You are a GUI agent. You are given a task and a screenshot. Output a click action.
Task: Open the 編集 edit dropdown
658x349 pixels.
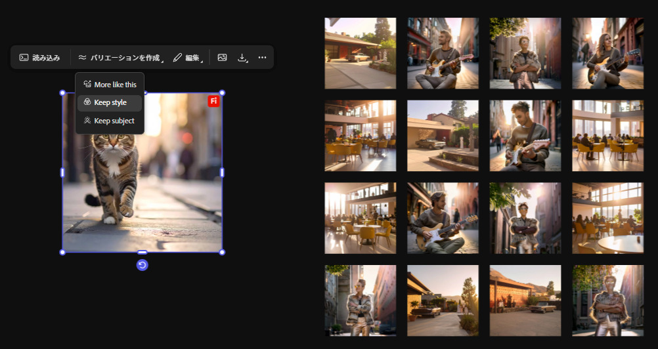point(188,58)
